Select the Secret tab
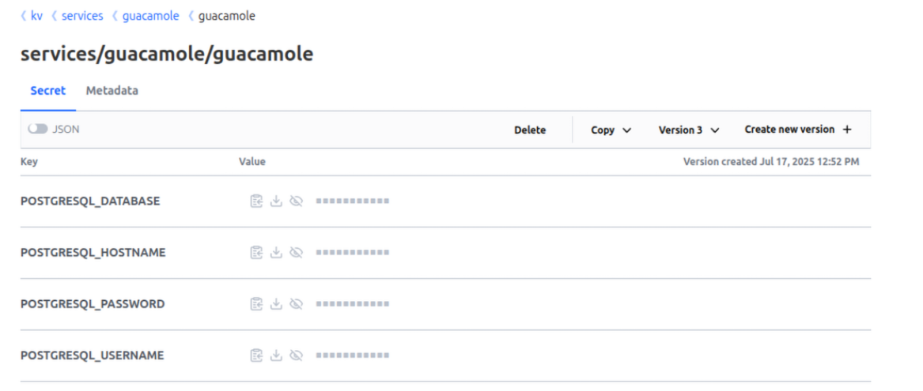The image size is (923, 391). pos(48,91)
